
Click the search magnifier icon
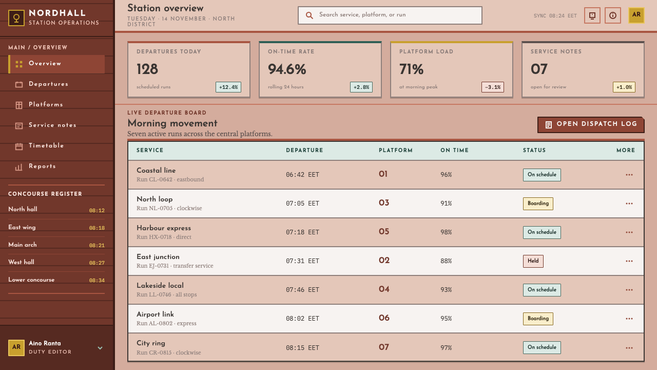tap(310, 15)
